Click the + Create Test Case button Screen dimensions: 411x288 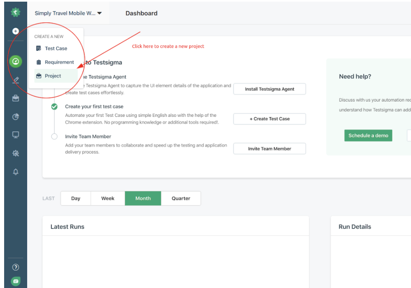pos(269,119)
